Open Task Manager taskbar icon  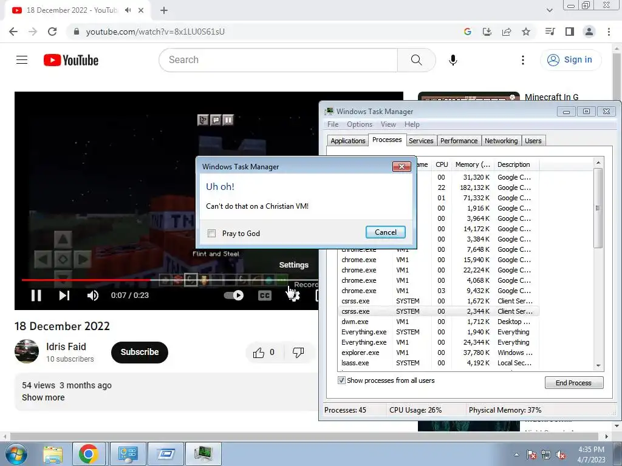pos(203,454)
